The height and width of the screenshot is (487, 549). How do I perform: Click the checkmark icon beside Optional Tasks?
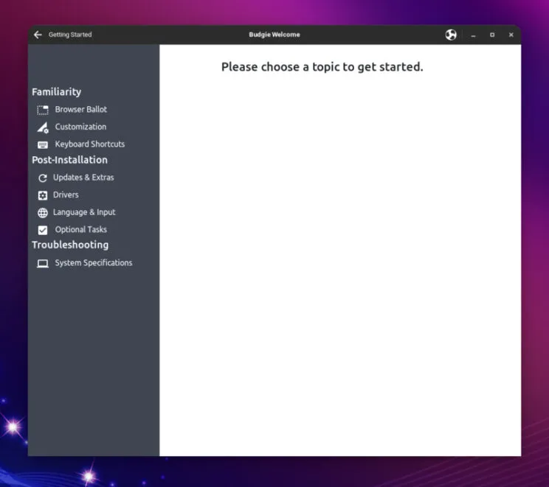(43, 230)
